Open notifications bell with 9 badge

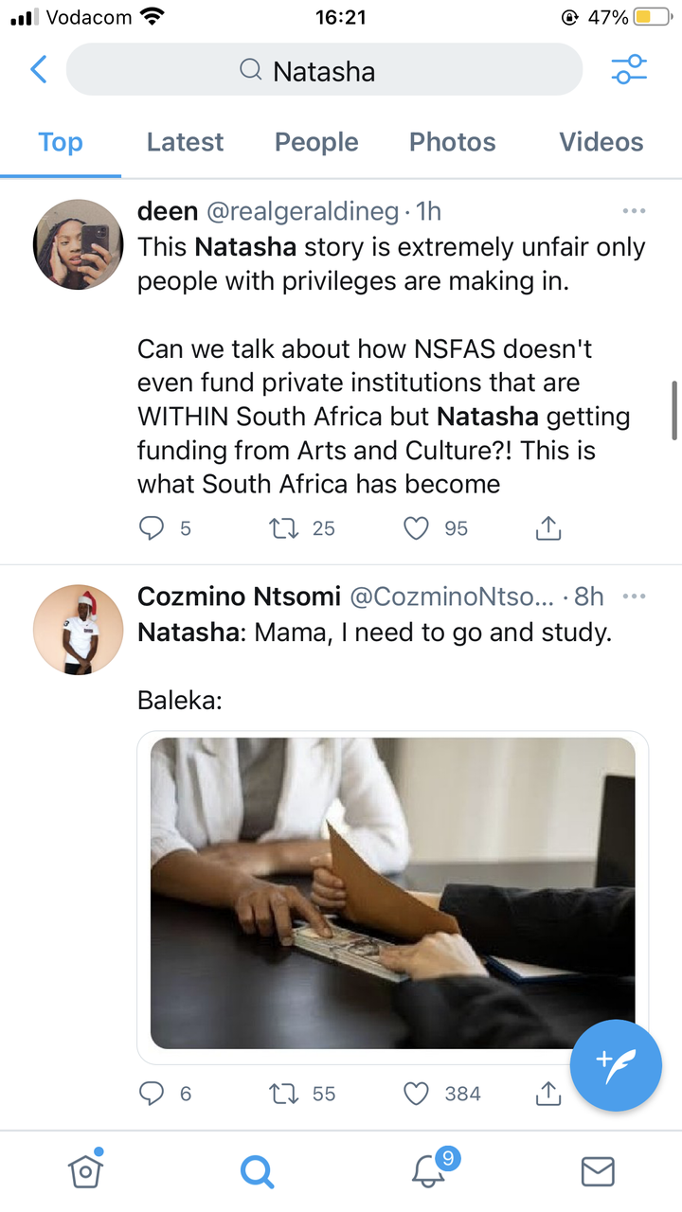429,1170
